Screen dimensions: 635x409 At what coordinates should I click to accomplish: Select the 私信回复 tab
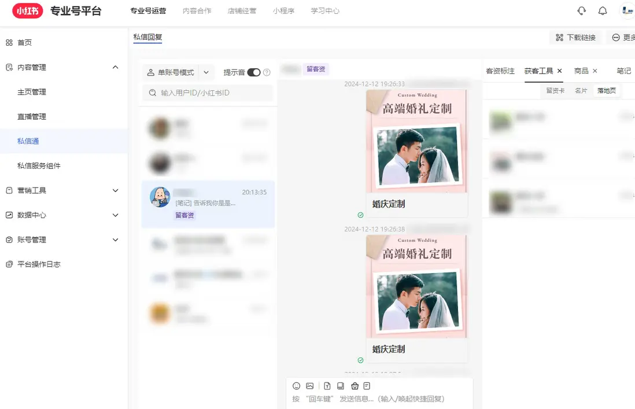148,37
